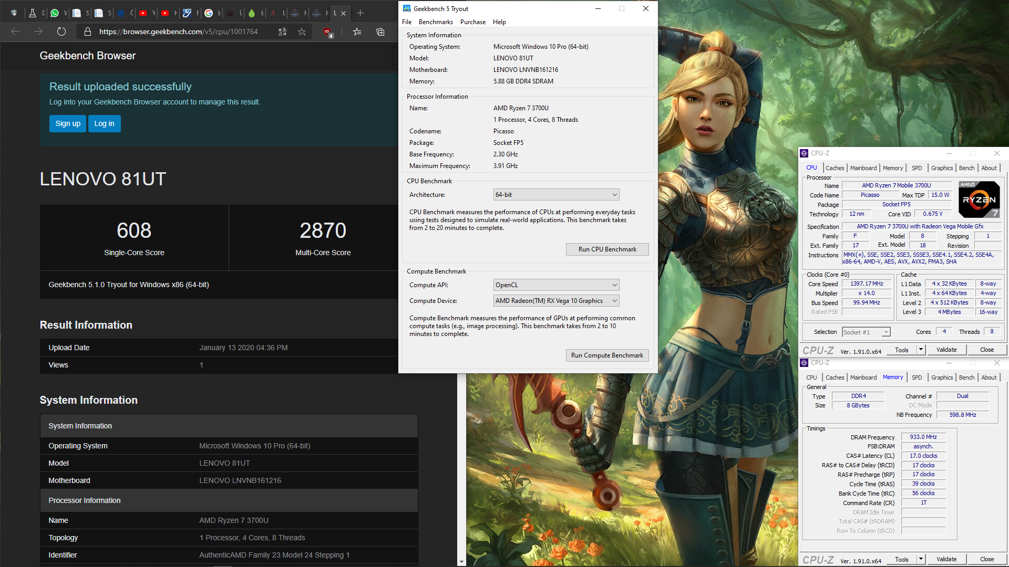Open the favorites list icon
The width and height of the screenshot is (1009, 567).
[x=357, y=31]
